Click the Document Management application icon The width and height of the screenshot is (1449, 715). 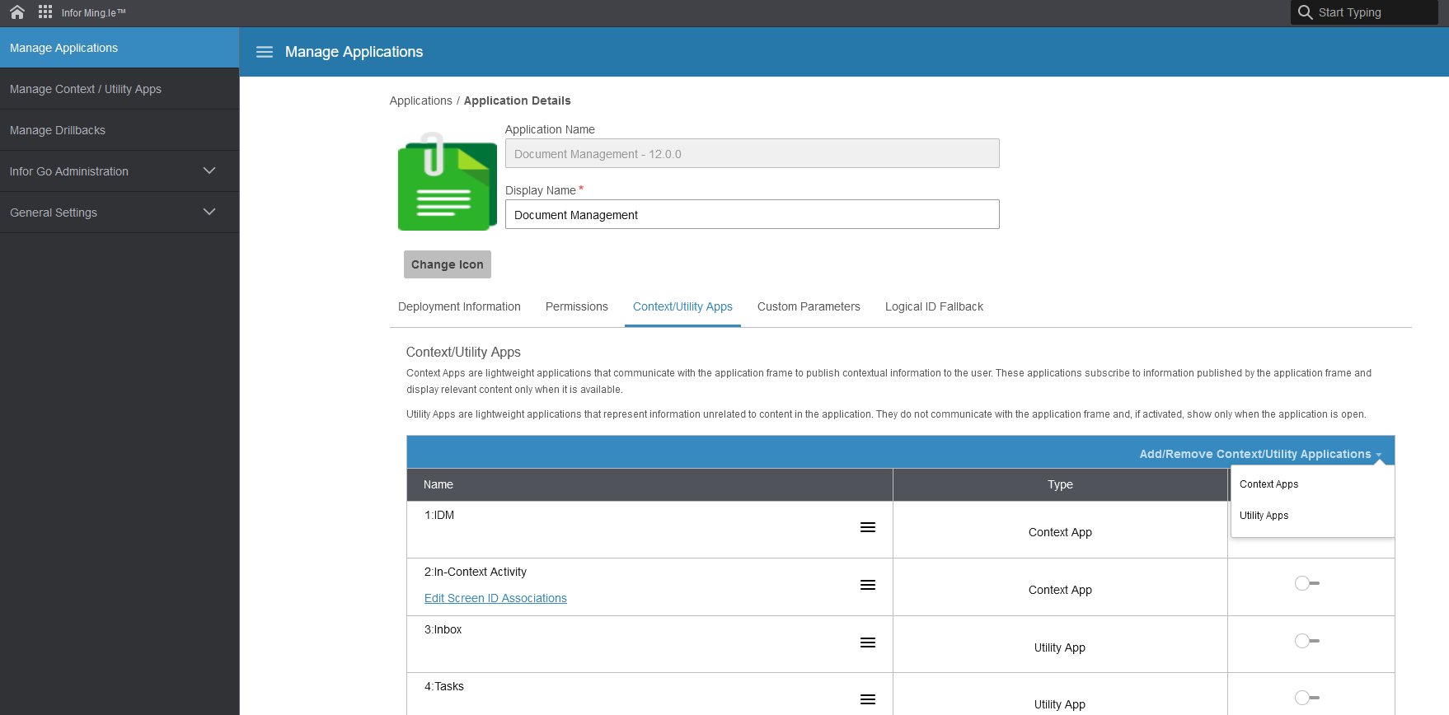447,183
